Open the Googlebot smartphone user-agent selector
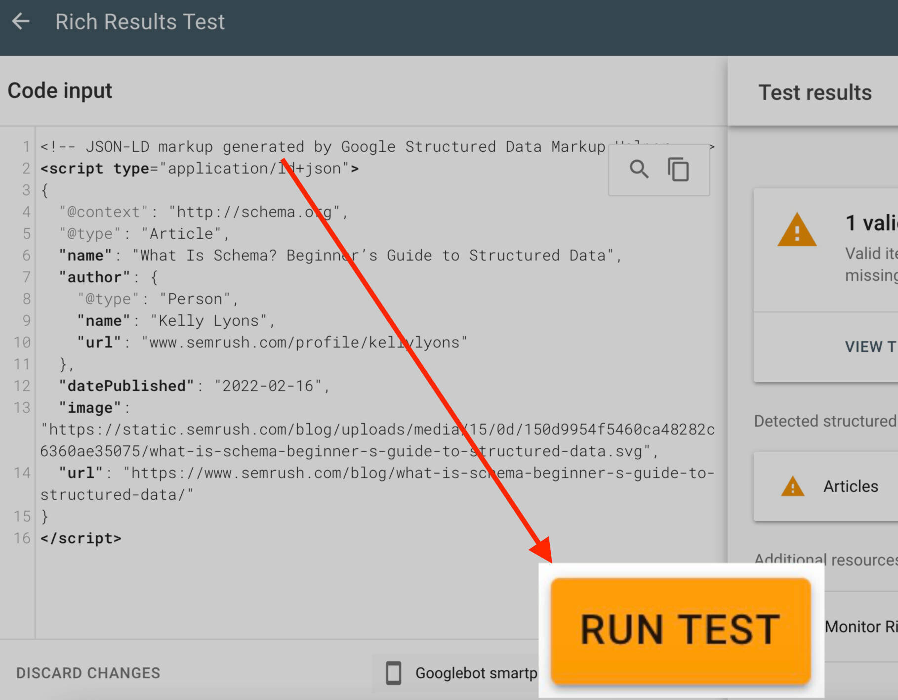The image size is (898, 700). pyautogui.click(x=477, y=672)
